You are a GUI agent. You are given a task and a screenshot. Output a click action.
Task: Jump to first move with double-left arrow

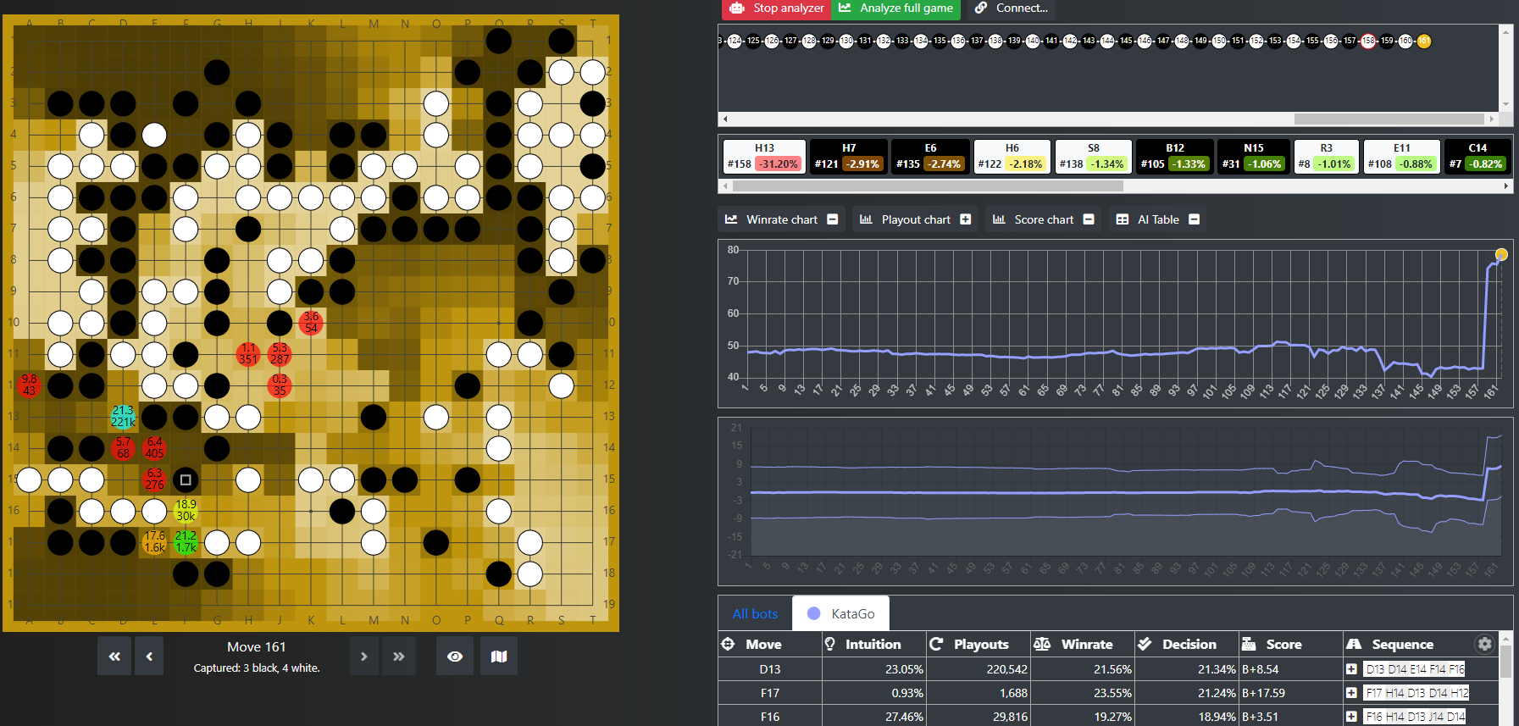[x=114, y=657]
